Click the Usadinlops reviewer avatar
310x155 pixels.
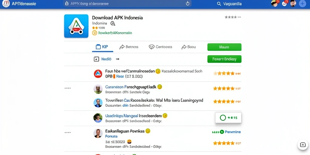point(98,118)
